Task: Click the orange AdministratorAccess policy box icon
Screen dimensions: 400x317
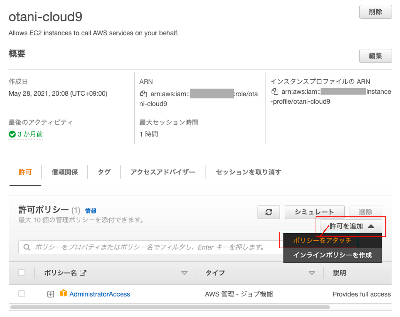Action: click(x=63, y=294)
